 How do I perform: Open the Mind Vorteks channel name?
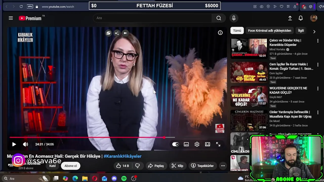pyautogui.click(x=277, y=50)
